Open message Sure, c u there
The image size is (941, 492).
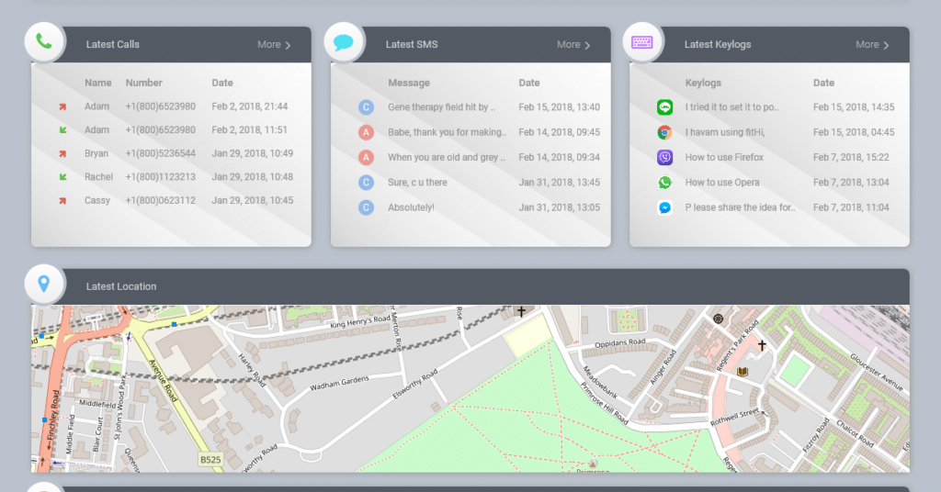pyautogui.click(x=418, y=183)
